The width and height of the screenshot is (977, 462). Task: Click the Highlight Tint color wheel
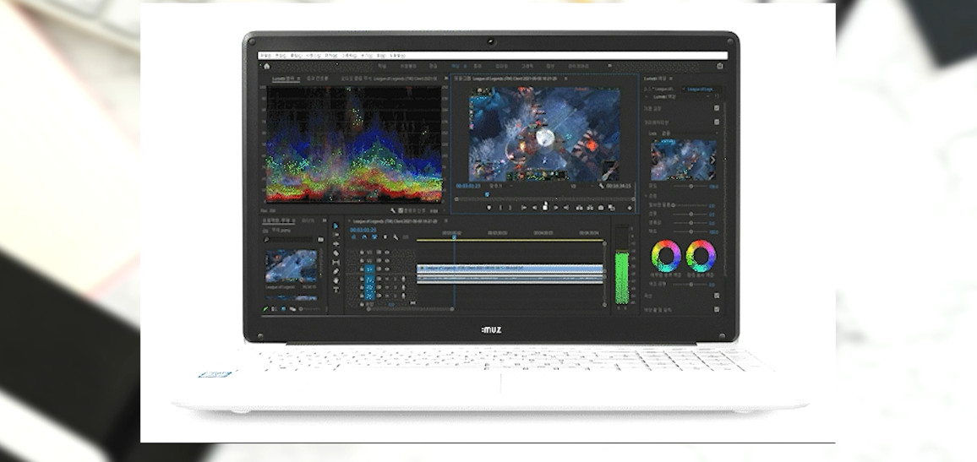(x=700, y=255)
